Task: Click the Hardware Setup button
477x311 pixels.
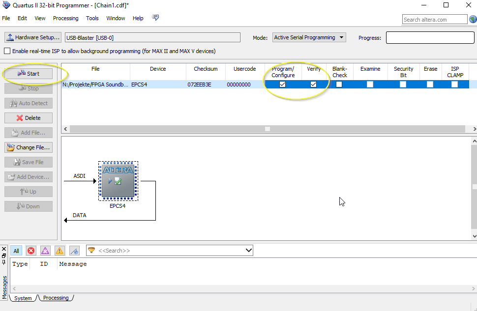Action: click(x=33, y=37)
